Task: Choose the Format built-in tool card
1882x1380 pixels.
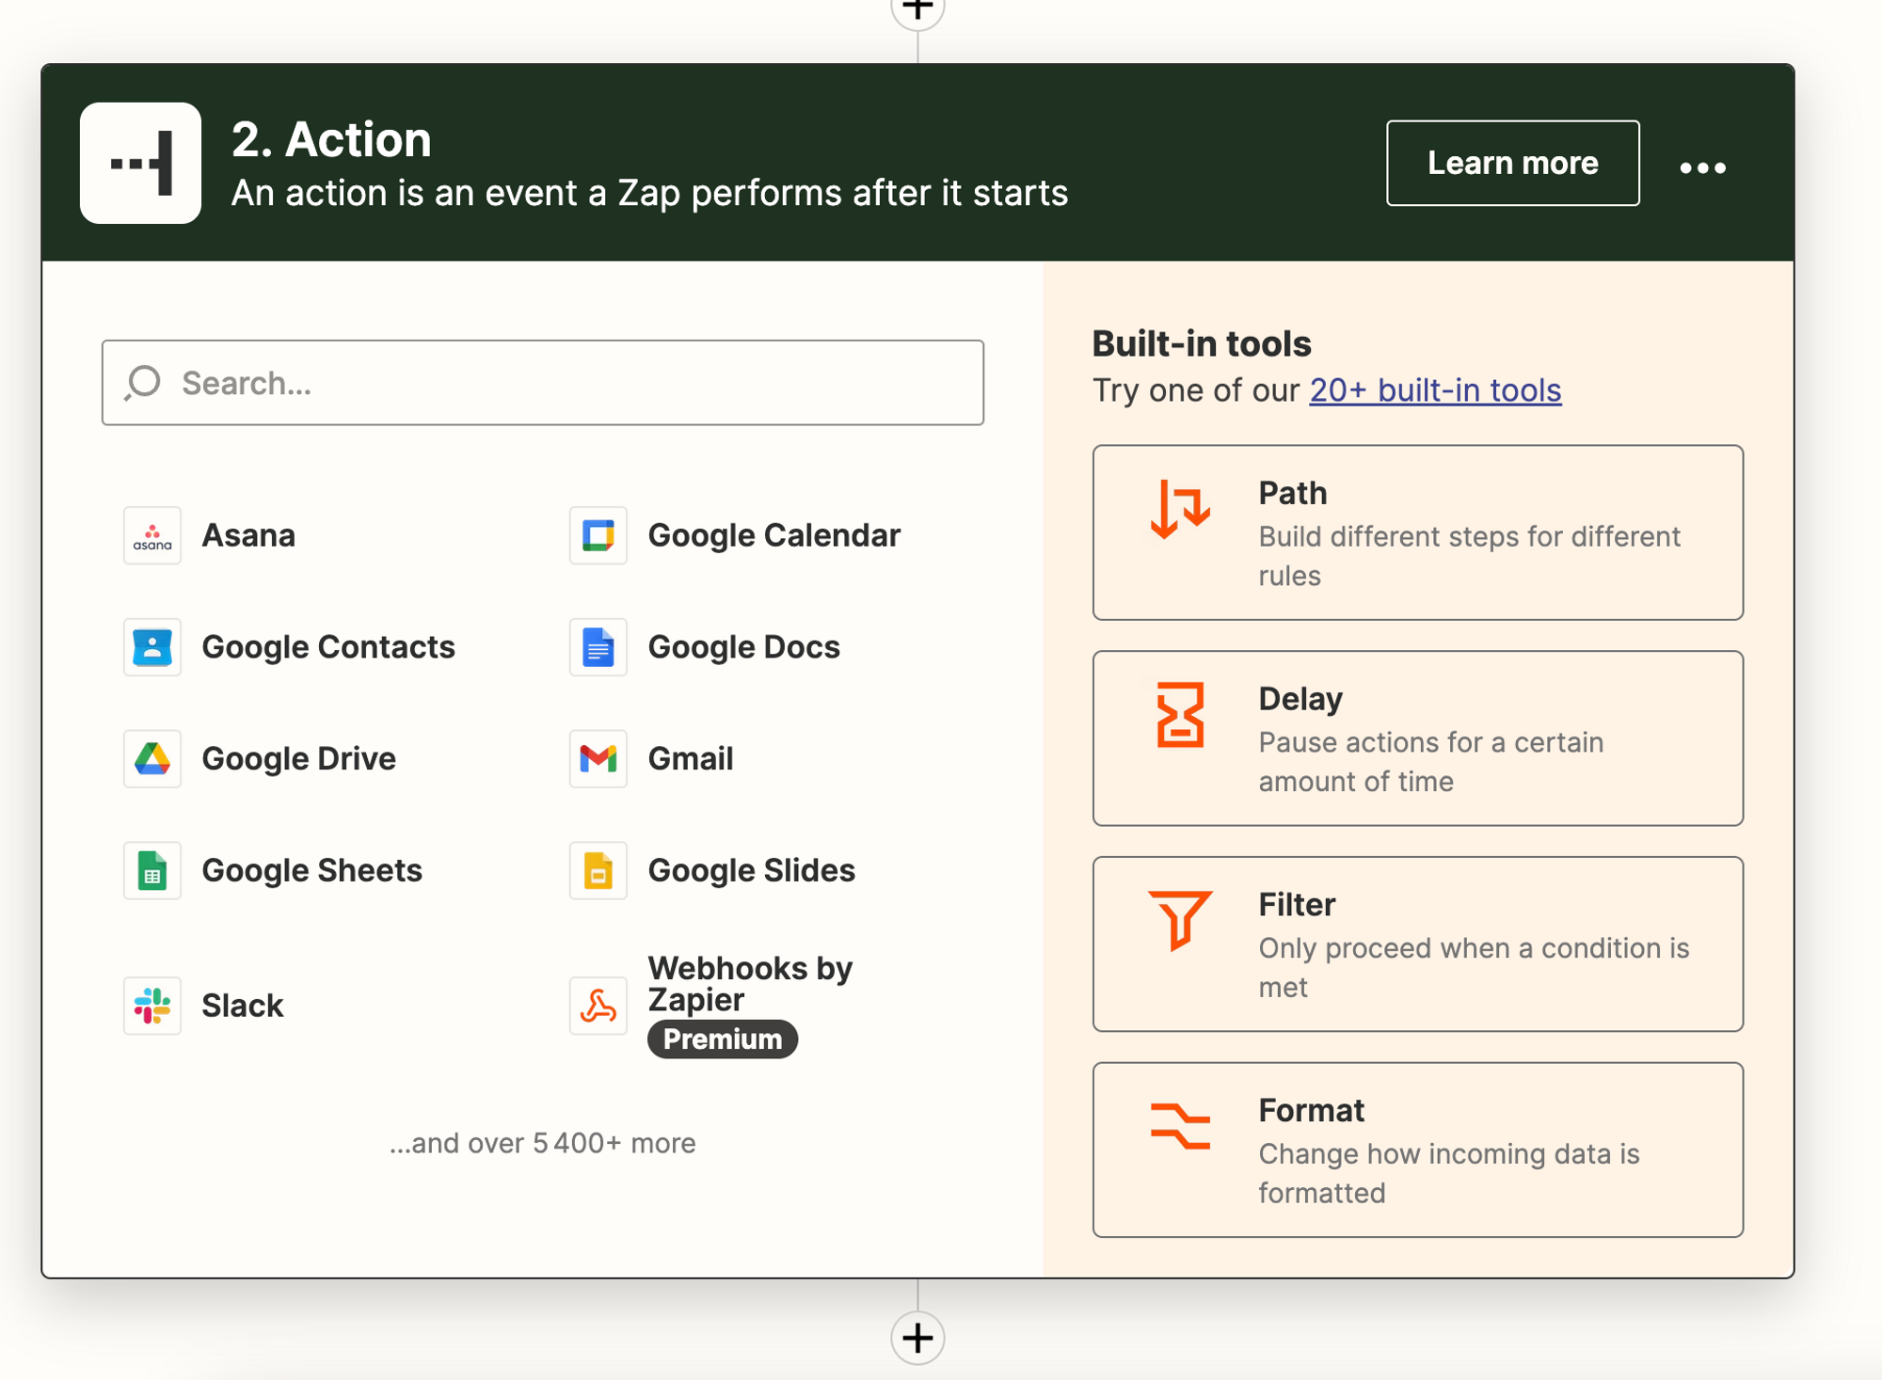Action: 1417,1150
